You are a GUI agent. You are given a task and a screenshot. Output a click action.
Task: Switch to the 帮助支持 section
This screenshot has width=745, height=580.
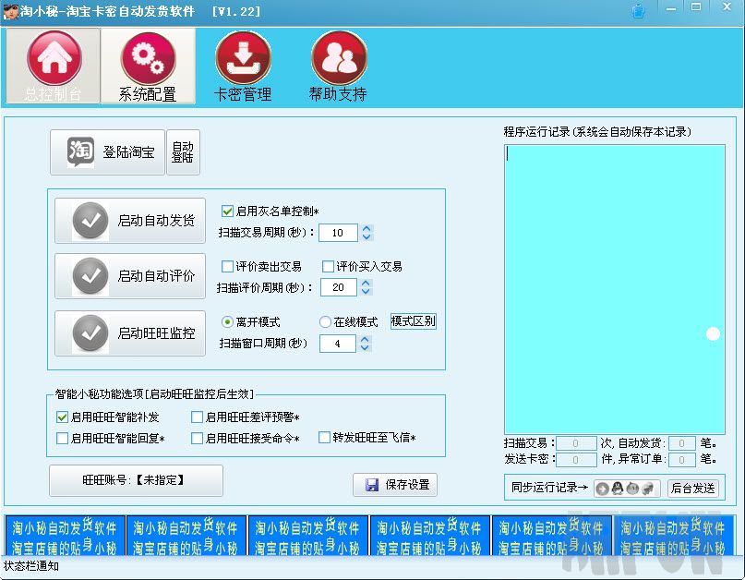pyautogui.click(x=337, y=65)
